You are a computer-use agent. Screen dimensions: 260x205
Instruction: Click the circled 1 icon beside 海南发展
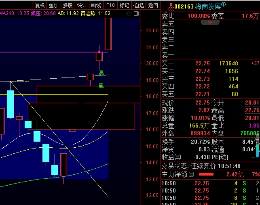pyautogui.click(x=224, y=5)
